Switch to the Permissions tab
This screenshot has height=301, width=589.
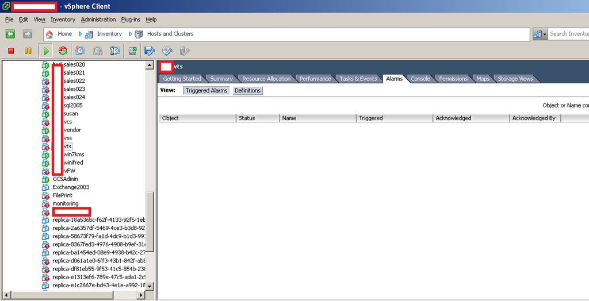453,79
